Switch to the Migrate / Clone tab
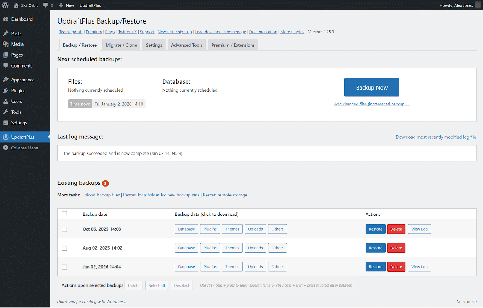 (x=121, y=45)
